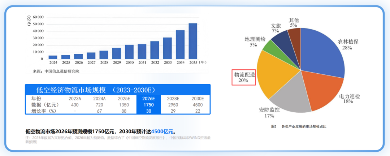Click the orange 电力巡检 pie slice
The height and width of the screenshot is (156, 390).
click(323, 91)
